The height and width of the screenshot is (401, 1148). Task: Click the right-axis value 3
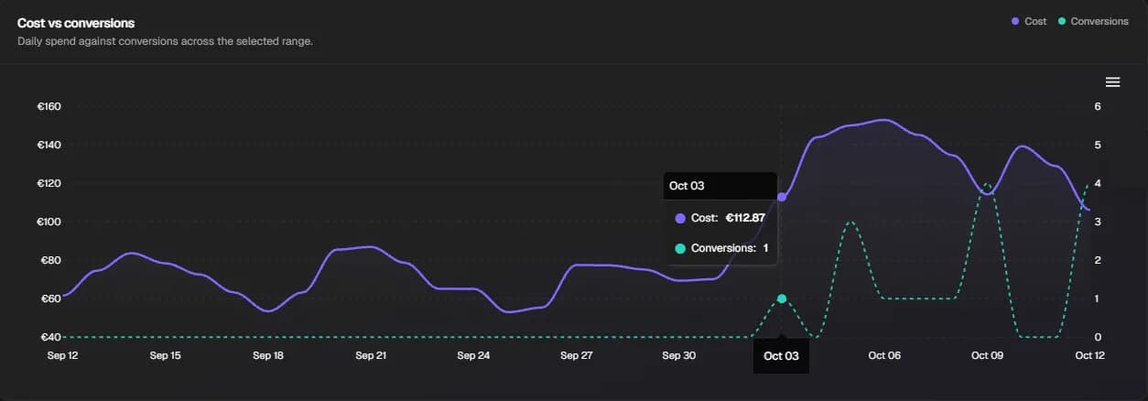point(1098,222)
